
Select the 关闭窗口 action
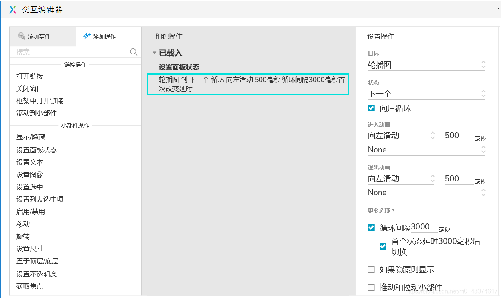(x=30, y=89)
